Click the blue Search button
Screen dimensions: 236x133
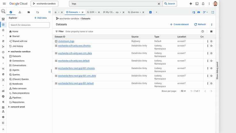pyautogui.click(x=170, y=4)
